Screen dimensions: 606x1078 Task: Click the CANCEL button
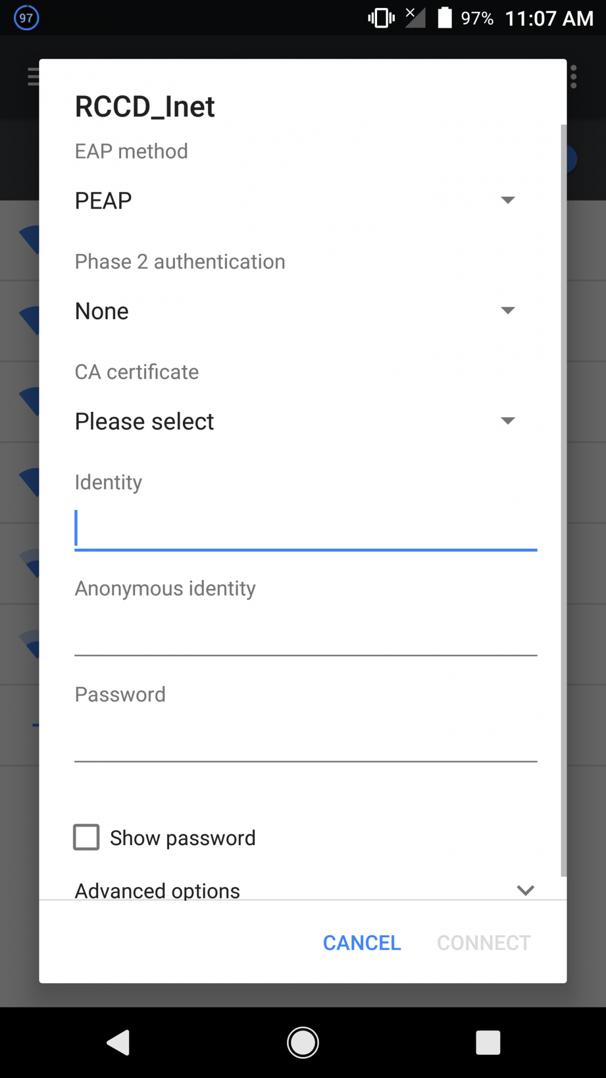tap(362, 943)
